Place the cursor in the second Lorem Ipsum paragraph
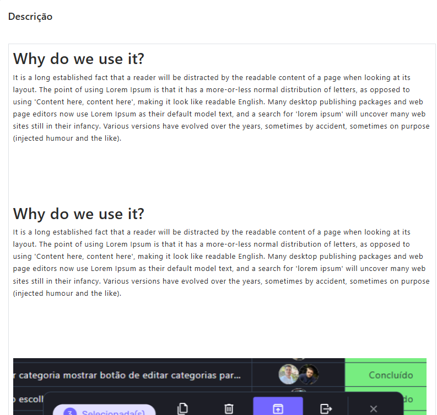Screen dimensions: 437x415 click(x=221, y=263)
